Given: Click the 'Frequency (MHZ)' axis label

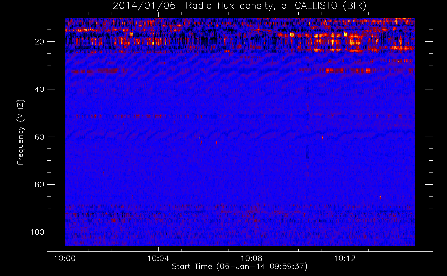Looking at the screenshot, I should 21,132.
